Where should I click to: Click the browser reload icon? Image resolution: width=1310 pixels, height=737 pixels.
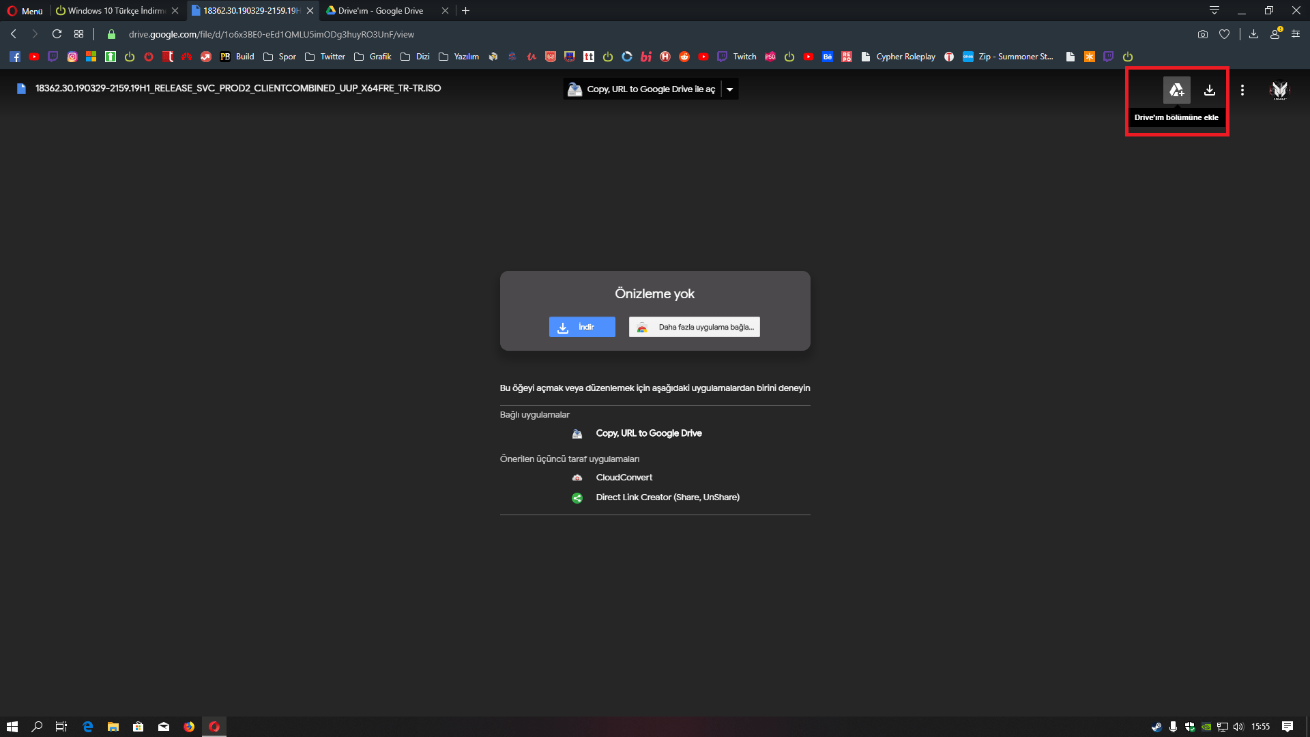click(57, 34)
